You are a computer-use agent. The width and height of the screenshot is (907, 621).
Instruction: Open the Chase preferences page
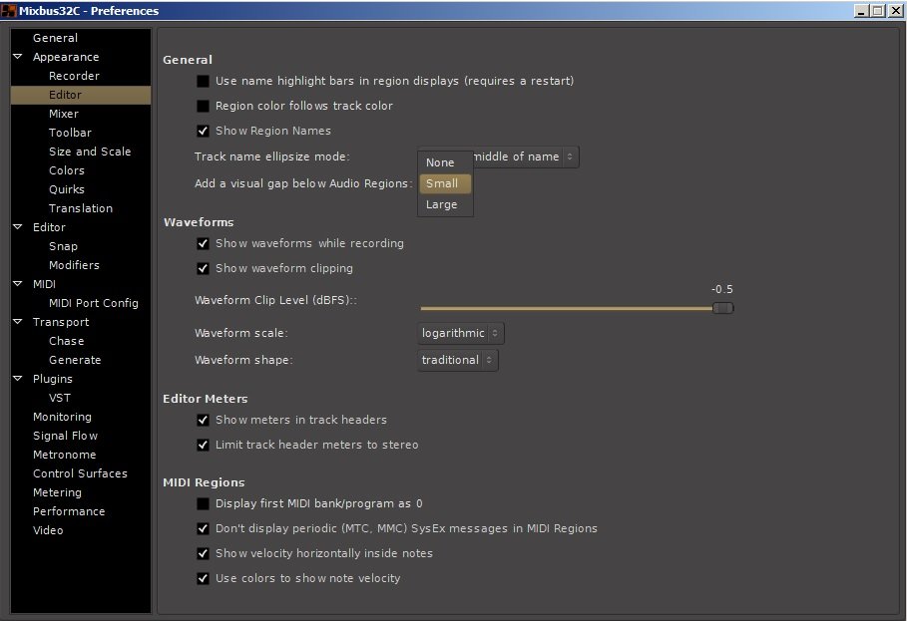[66, 341]
